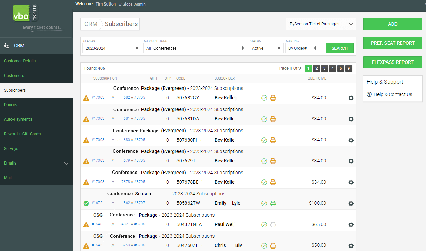The width and height of the screenshot is (426, 251).
Task: Click grey print icon for Paul Wei
Action: pyautogui.click(x=273, y=225)
